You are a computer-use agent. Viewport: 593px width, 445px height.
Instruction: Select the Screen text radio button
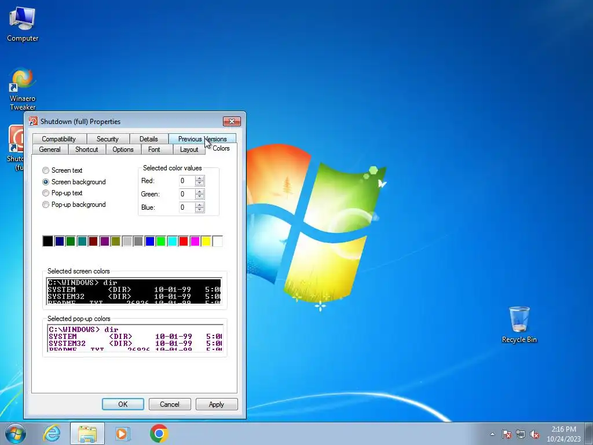46,170
